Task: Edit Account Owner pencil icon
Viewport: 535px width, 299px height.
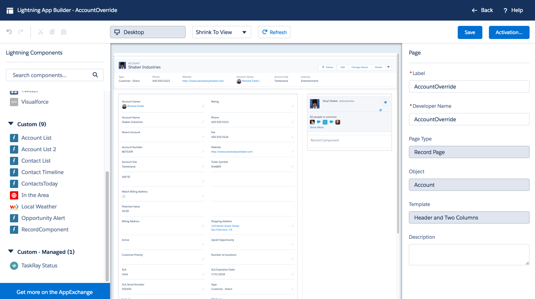Action: [x=203, y=106]
